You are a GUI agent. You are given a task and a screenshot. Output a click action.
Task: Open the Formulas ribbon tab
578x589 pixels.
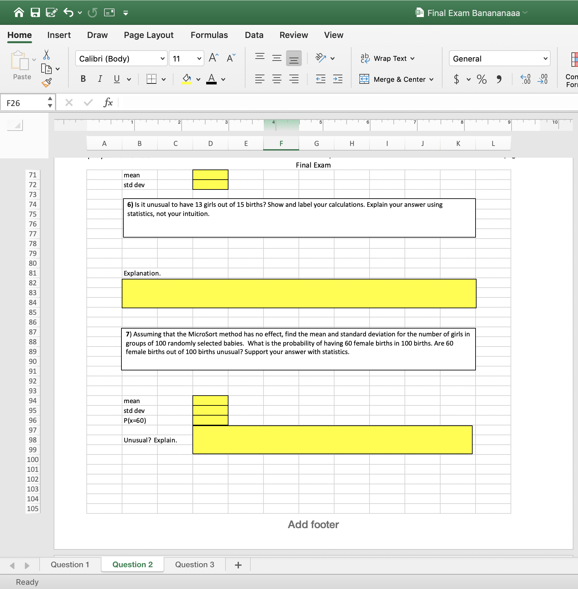209,35
